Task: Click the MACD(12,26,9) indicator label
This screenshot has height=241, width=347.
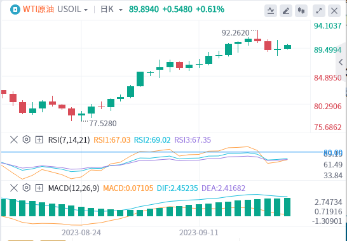Action: [74, 188]
